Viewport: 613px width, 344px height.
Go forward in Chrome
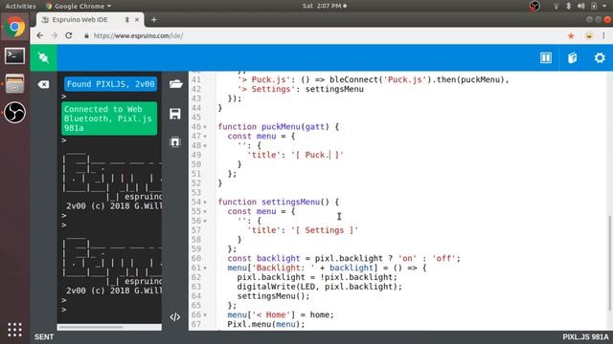pos(54,35)
